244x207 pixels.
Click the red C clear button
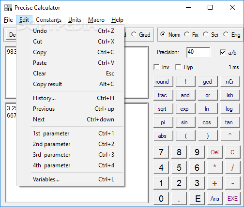232,152
